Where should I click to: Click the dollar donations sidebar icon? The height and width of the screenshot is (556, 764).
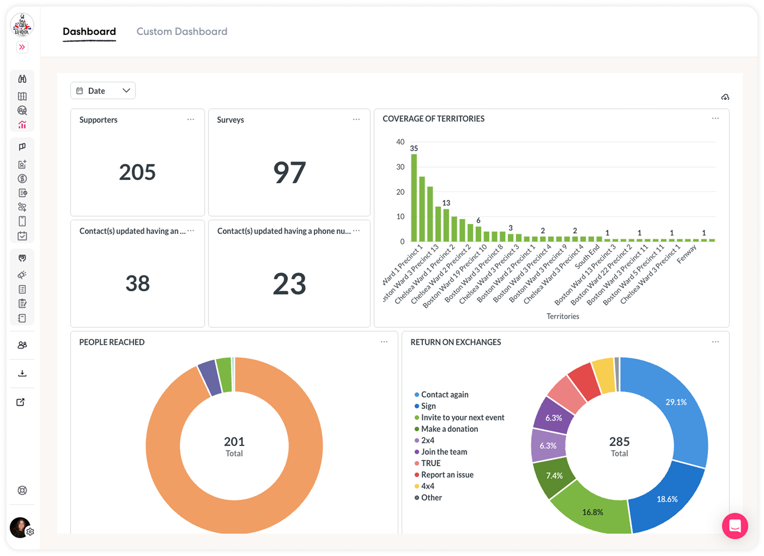click(x=22, y=179)
